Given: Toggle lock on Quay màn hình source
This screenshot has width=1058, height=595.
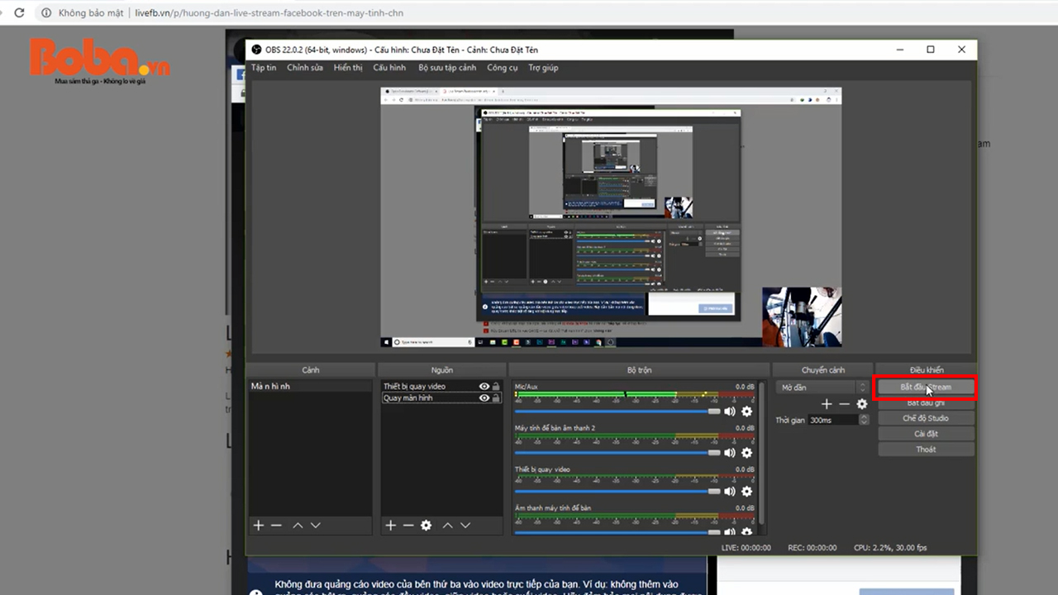Looking at the screenshot, I should click(x=496, y=398).
